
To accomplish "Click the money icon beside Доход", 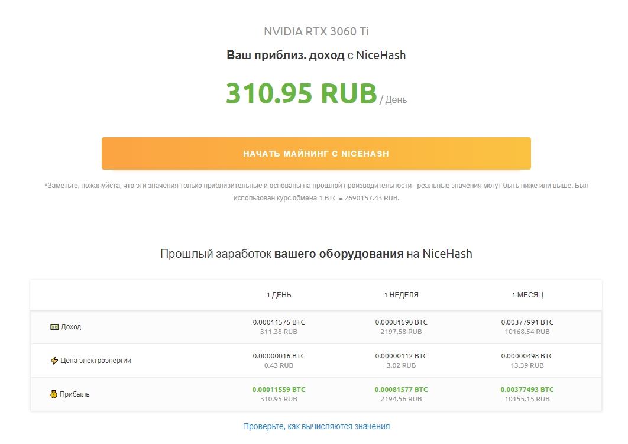I will pos(54,327).
